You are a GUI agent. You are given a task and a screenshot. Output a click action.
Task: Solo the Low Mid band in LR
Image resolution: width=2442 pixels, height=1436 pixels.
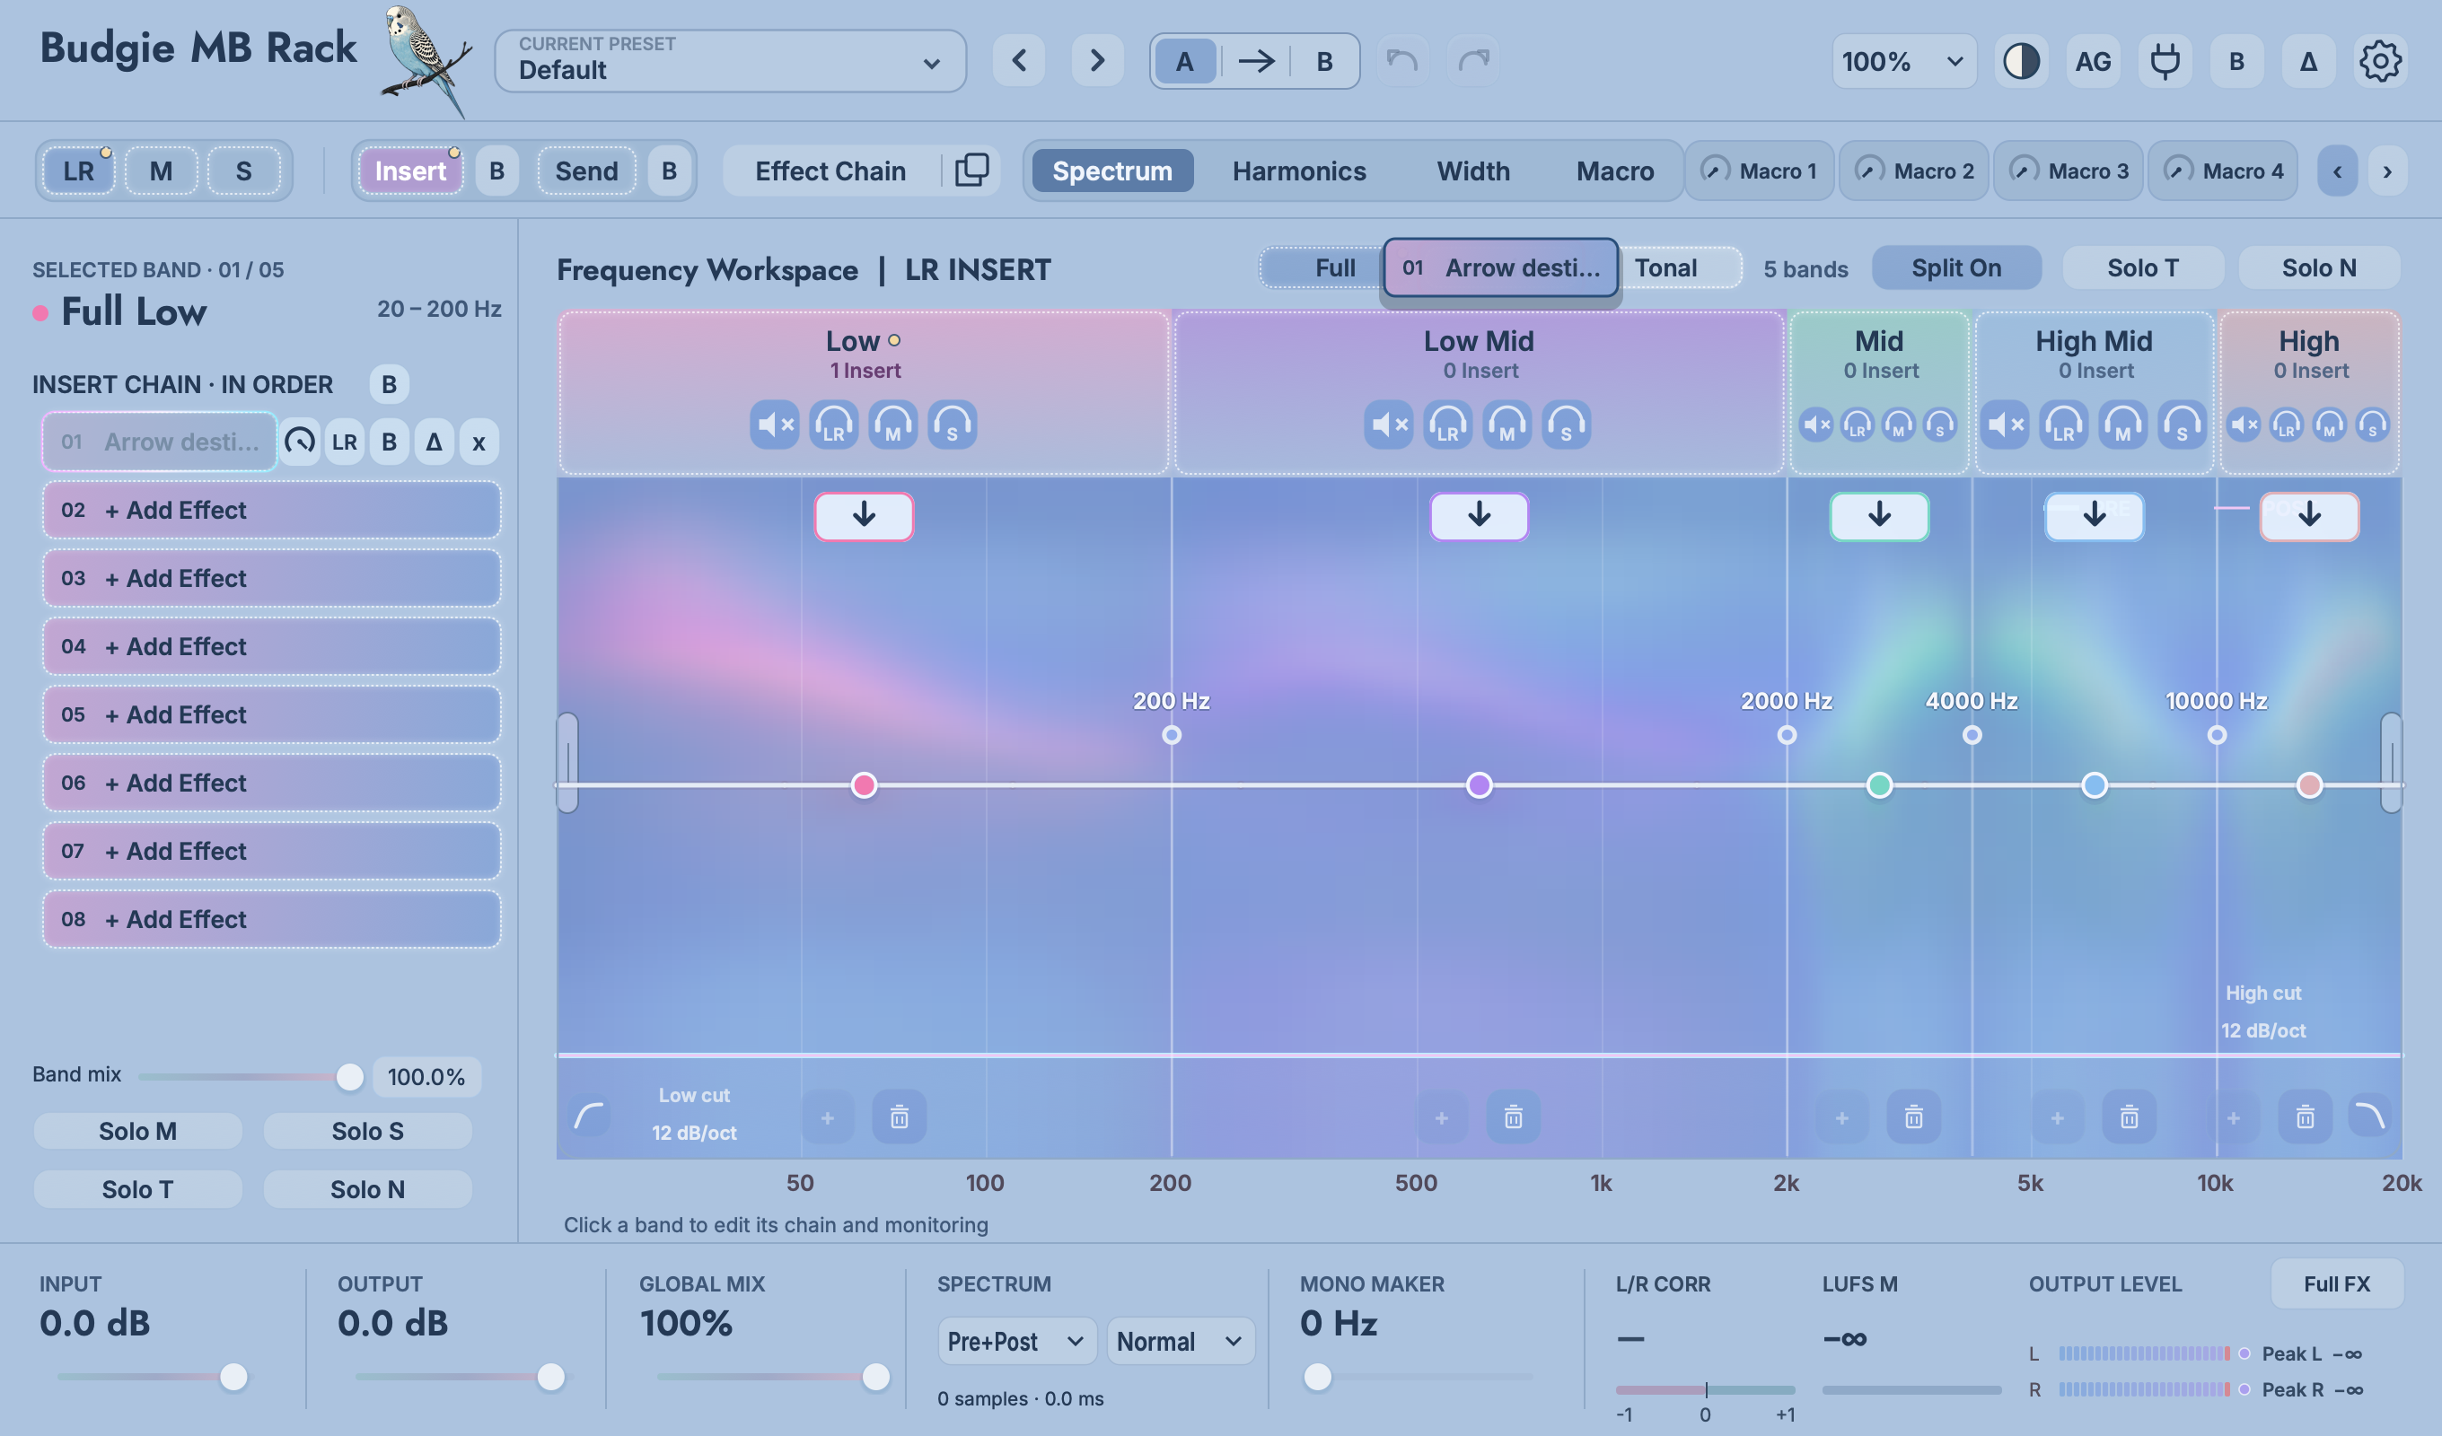(x=1448, y=425)
